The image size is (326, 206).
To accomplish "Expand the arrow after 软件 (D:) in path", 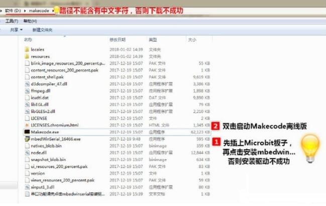I will (25, 11).
